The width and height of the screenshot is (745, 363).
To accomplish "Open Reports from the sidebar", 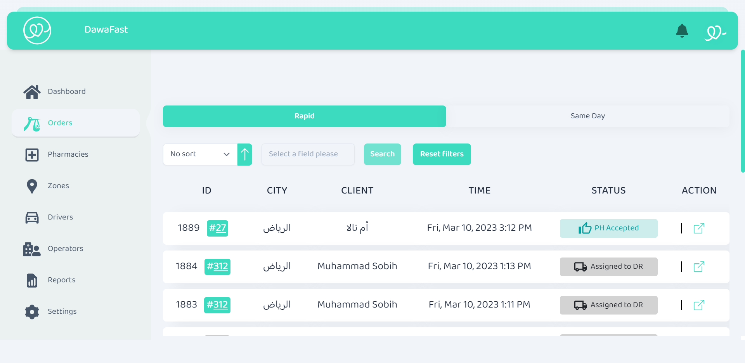I will tap(61, 280).
